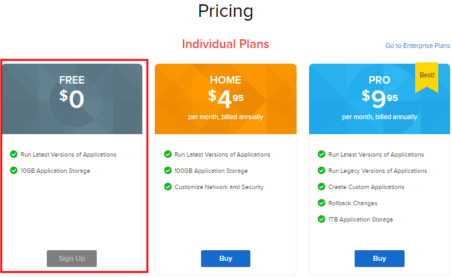This screenshot has width=452, height=277.
Task: Click Buy button under the Home plan
Action: coord(225,258)
